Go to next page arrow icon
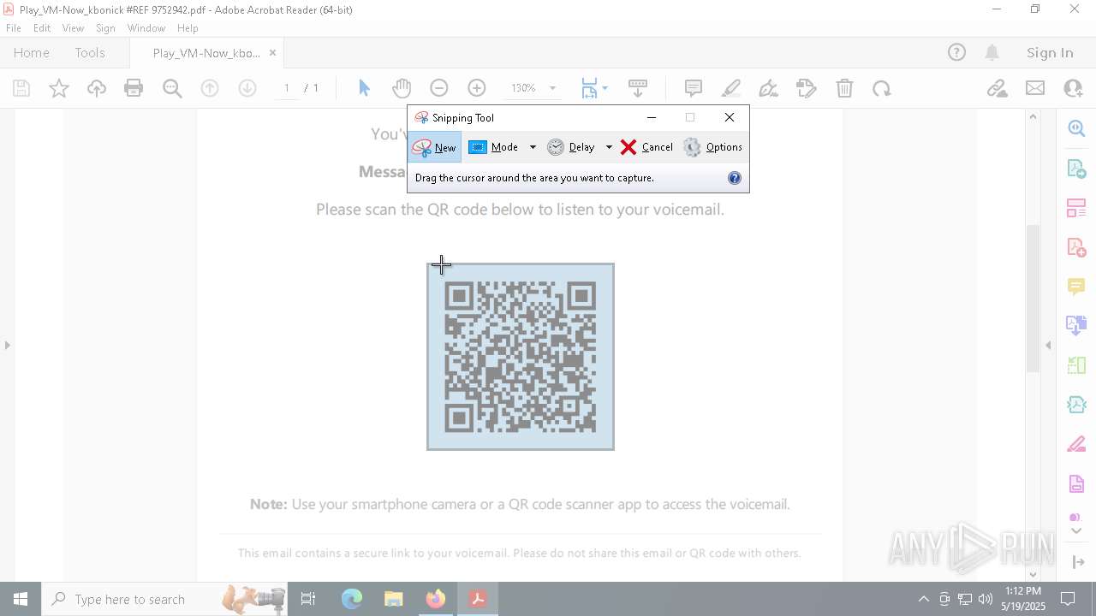This screenshot has width=1096, height=616. tap(247, 88)
